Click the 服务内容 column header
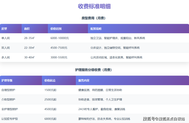Screen dimensions: 189x123 click(x=84, y=80)
